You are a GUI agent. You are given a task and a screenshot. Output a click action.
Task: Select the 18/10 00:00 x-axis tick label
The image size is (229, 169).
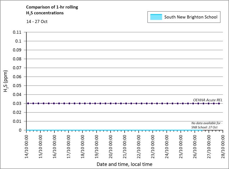click(82, 146)
